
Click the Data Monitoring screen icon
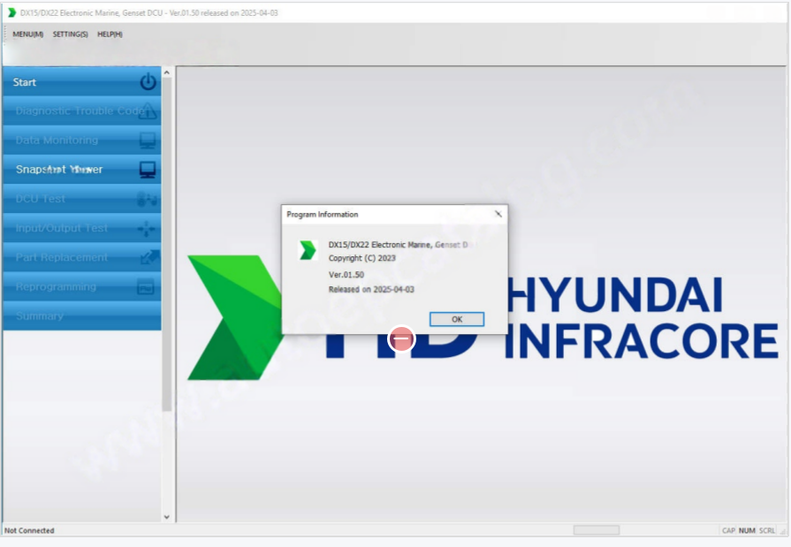click(148, 141)
